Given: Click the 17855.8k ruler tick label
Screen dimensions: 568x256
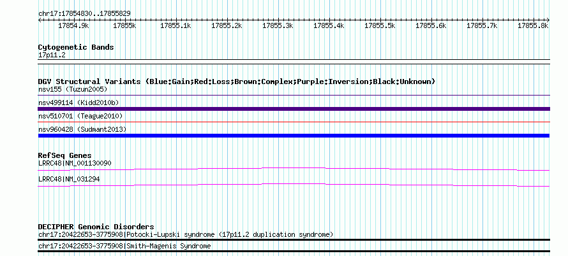Looking at the screenshot, I should tap(533, 25).
